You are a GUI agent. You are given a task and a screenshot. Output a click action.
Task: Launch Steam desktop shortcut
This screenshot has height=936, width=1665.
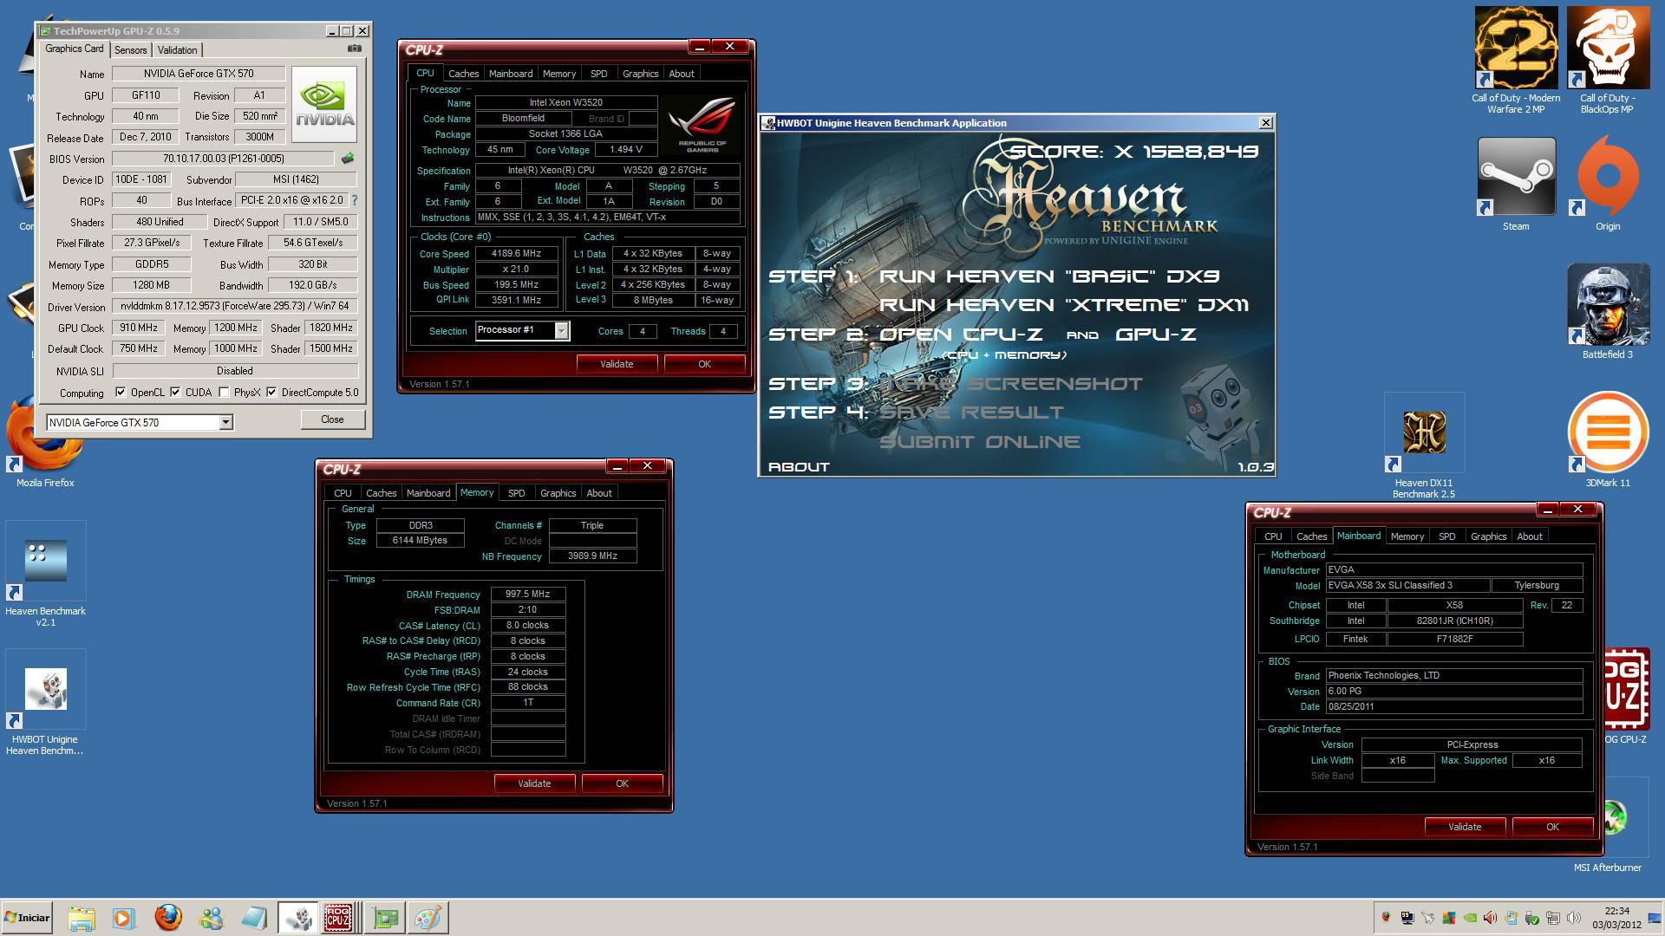click(x=1516, y=184)
